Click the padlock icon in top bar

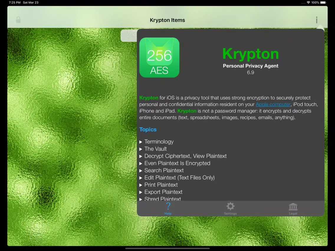coord(18,20)
